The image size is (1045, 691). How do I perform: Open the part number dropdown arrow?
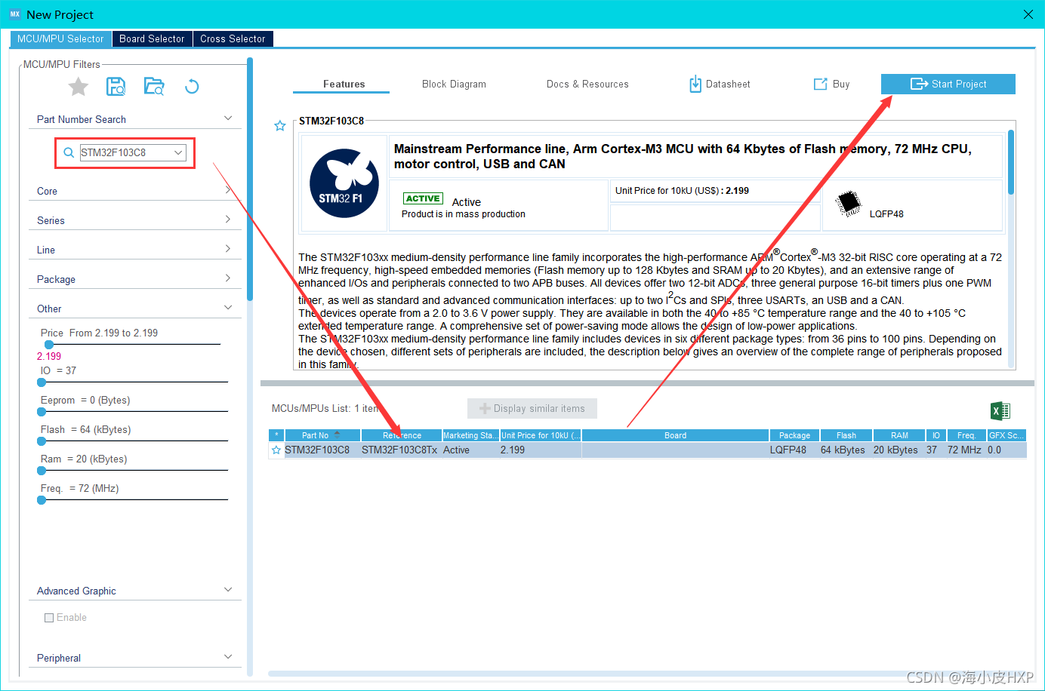click(x=178, y=152)
